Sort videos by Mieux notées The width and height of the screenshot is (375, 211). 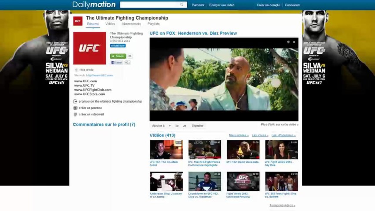pos(239,135)
